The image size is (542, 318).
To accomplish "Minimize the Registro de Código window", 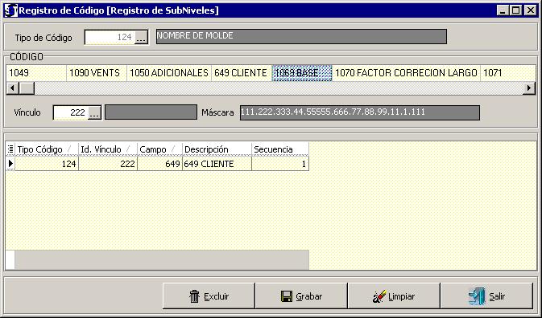I will (x=503, y=10).
